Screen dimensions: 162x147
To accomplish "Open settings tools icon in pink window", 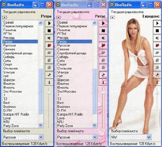I will point(103,75).
